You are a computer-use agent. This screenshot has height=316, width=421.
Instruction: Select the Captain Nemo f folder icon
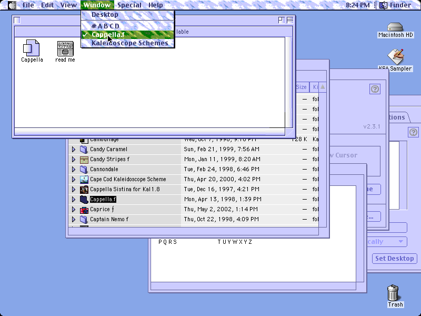[84, 220]
